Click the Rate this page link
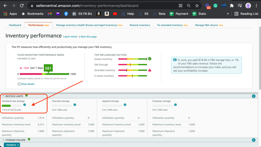 point(88,36)
